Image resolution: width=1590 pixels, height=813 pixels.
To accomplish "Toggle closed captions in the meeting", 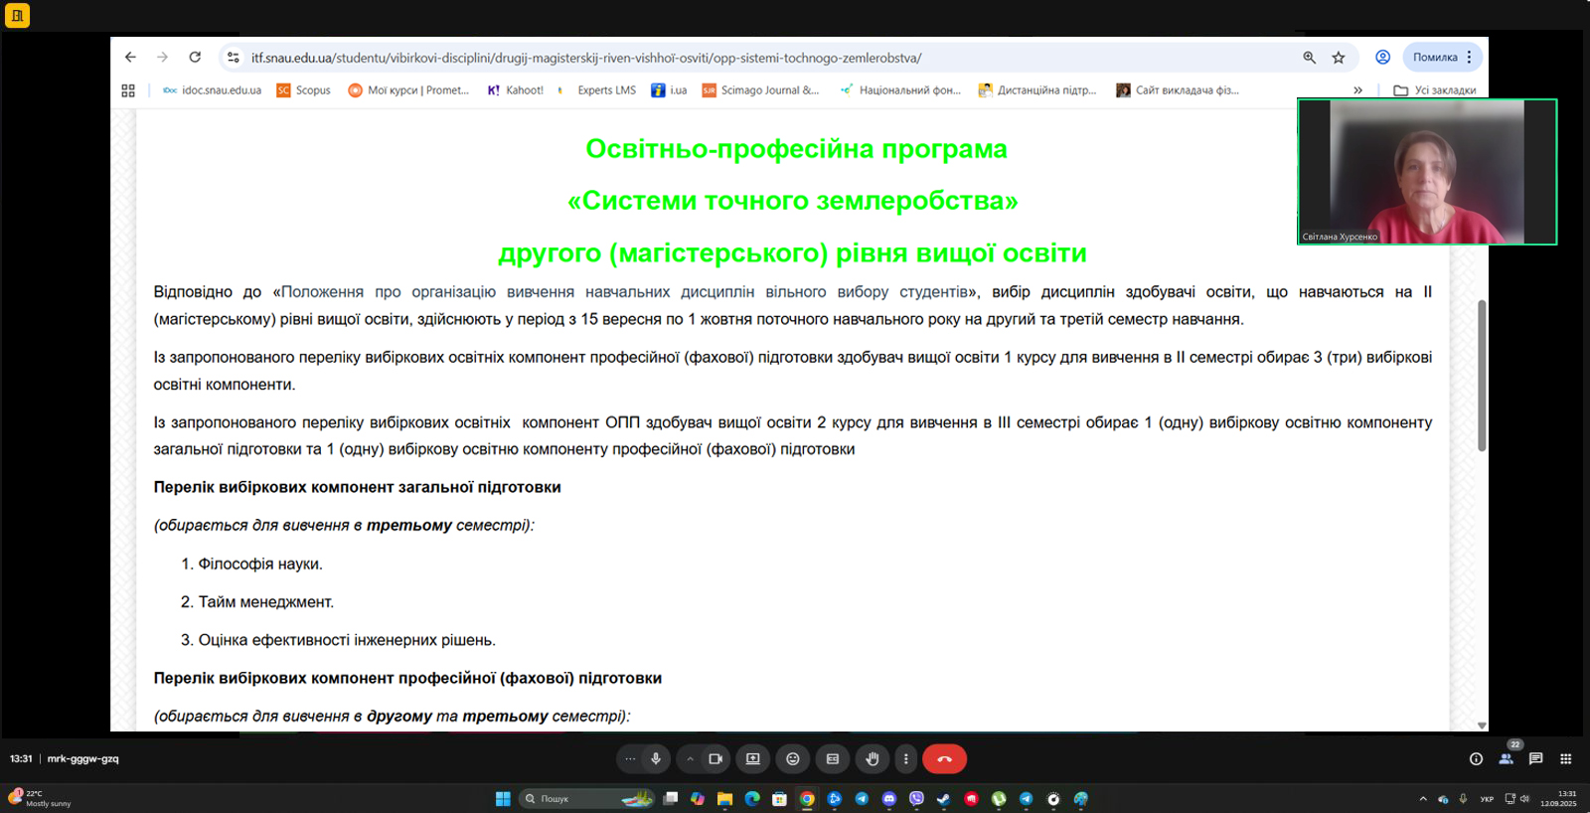I will tap(833, 758).
